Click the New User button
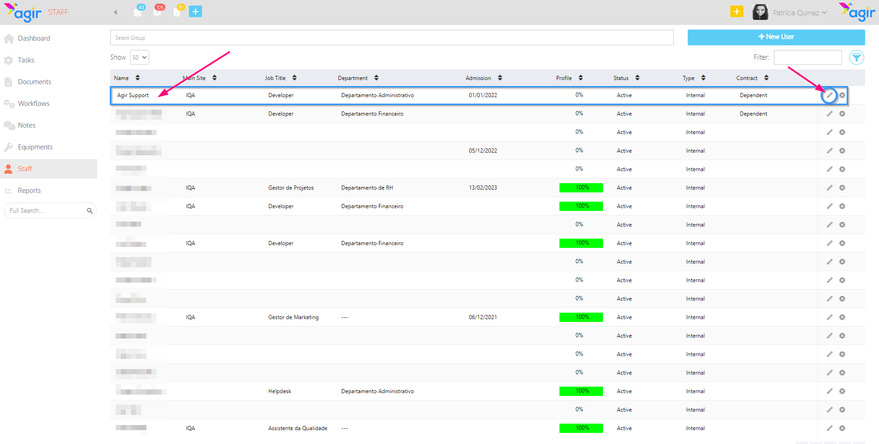 pos(776,37)
